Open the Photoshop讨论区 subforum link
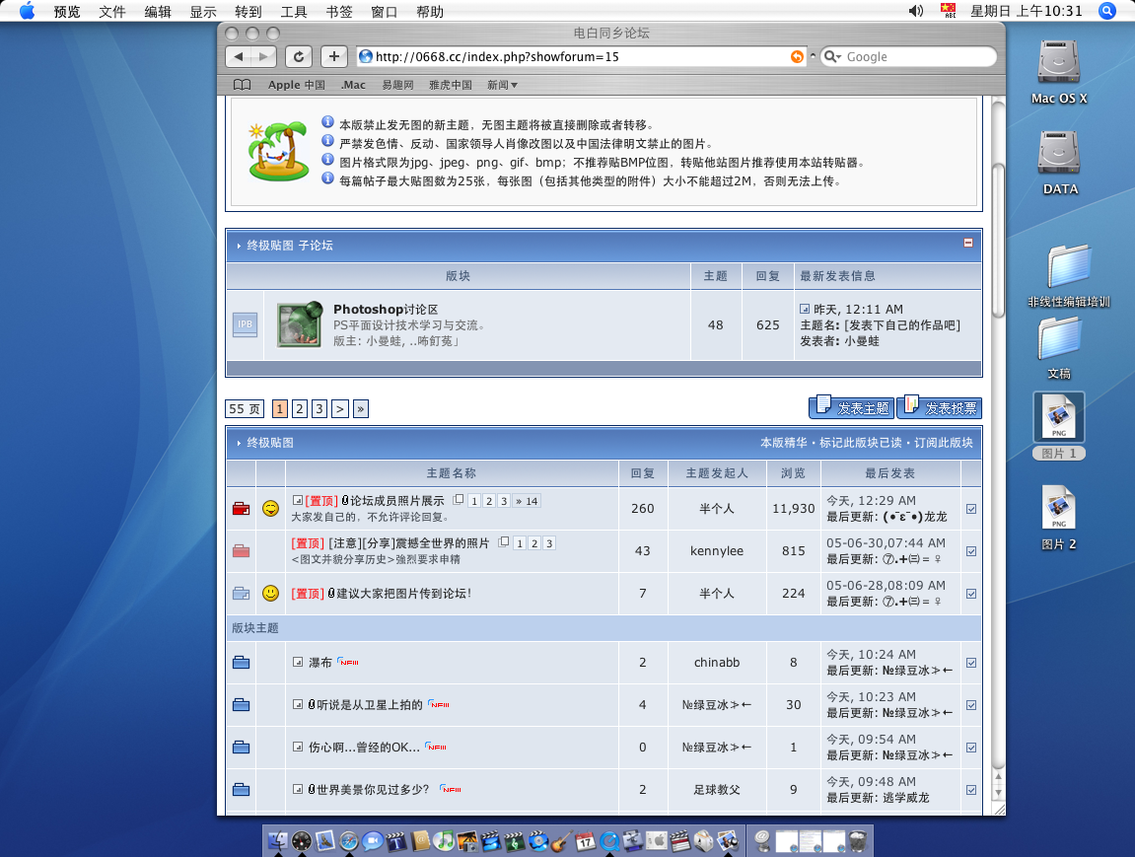The width and height of the screenshot is (1135, 857). tap(385, 310)
